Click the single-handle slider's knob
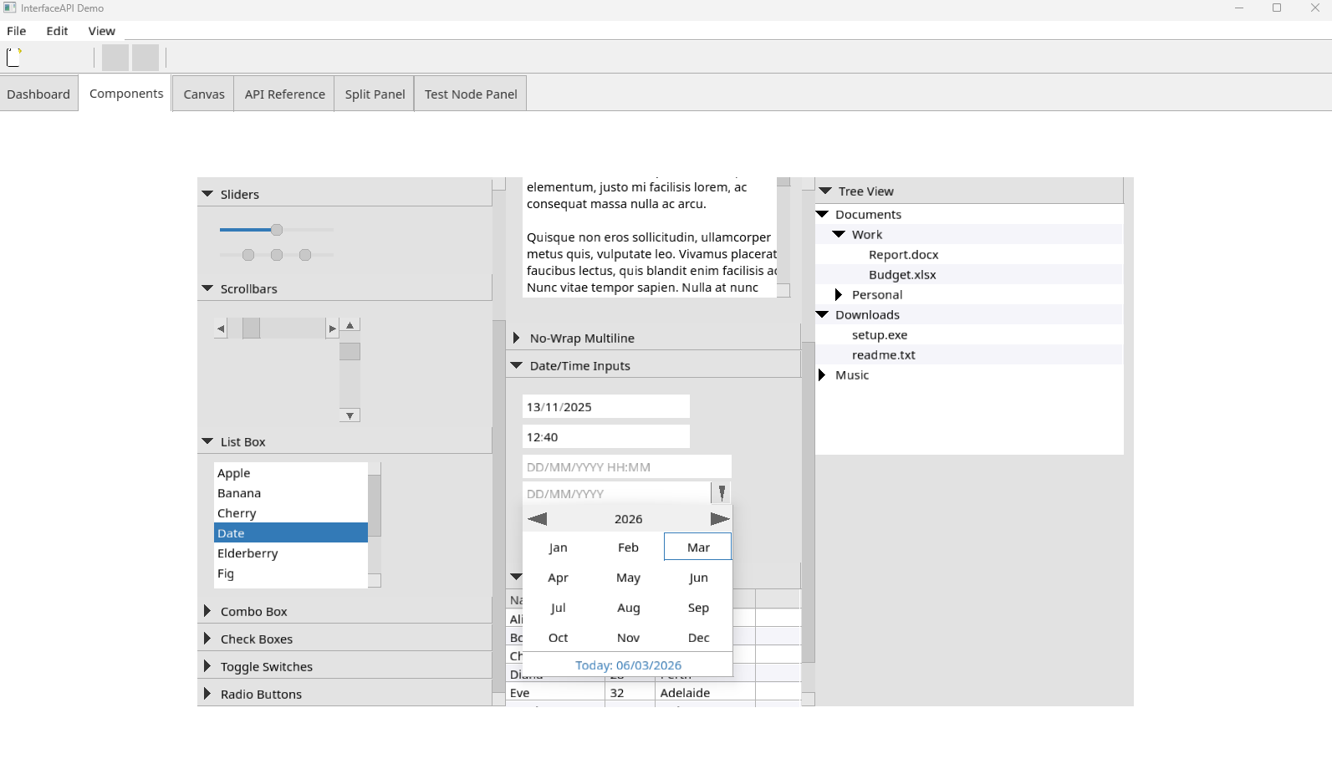1332x769 pixels. [277, 229]
